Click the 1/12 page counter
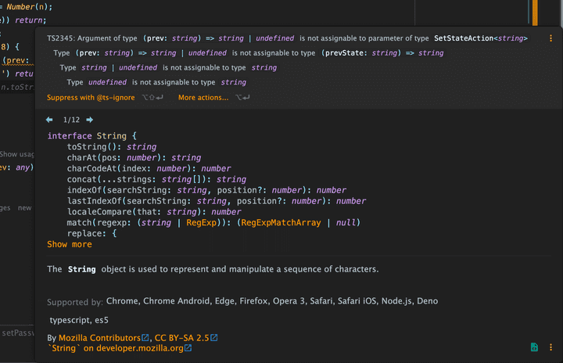 click(x=70, y=120)
